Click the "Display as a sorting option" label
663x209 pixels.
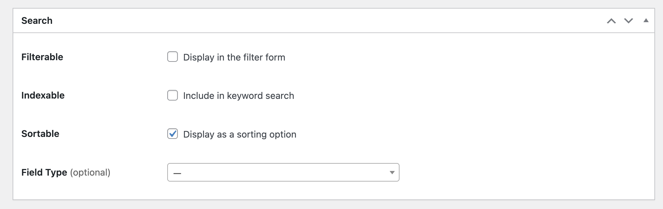240,134
